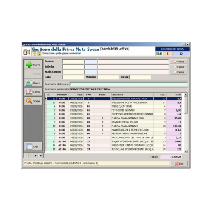Click the first yellow Scala/Gruppo input field
The image size is (212, 212).
coord(73,72)
